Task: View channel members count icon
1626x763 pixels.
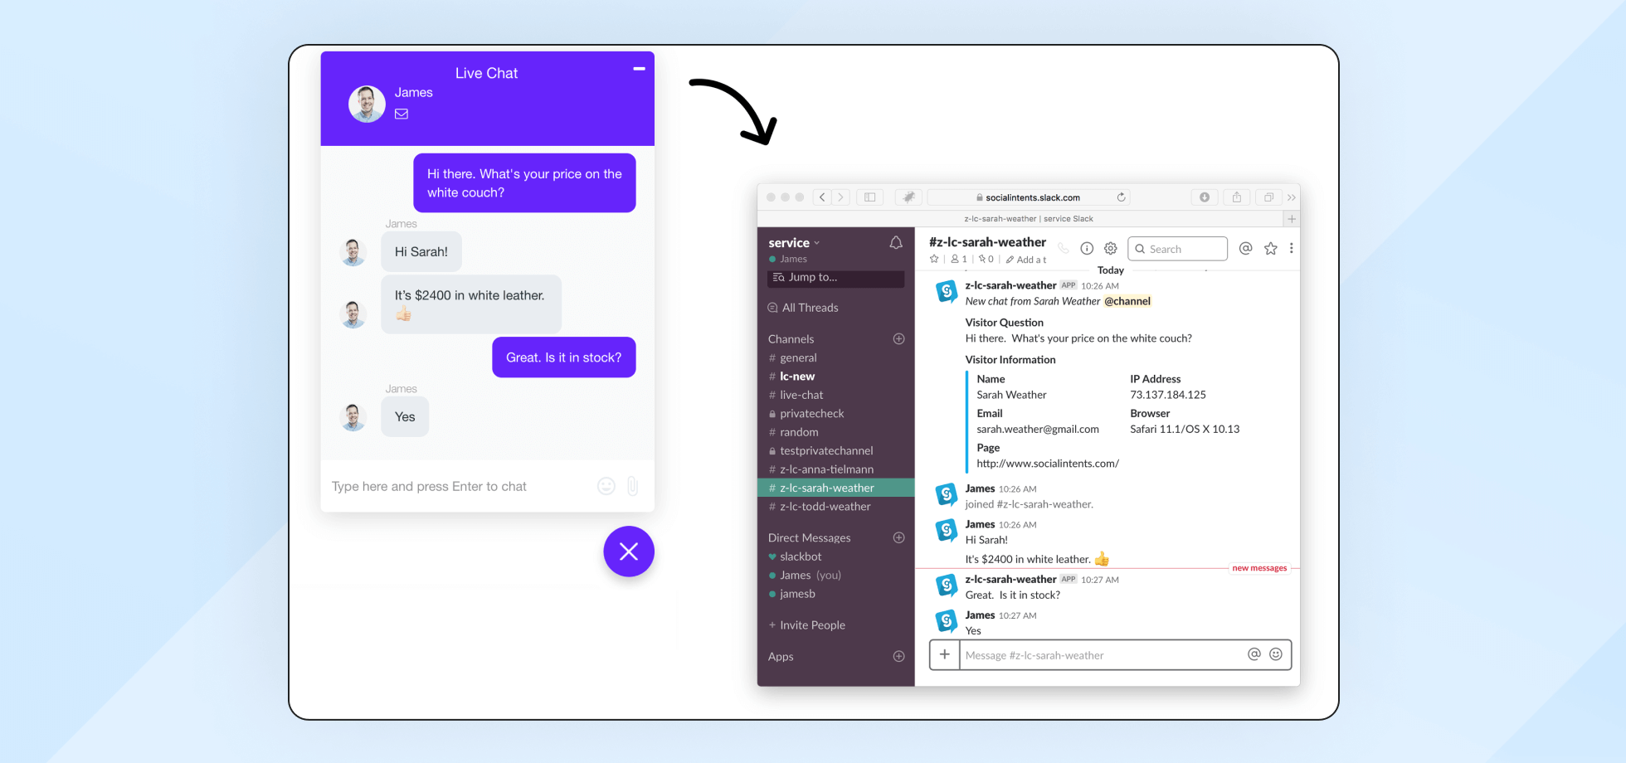Action: tap(959, 259)
